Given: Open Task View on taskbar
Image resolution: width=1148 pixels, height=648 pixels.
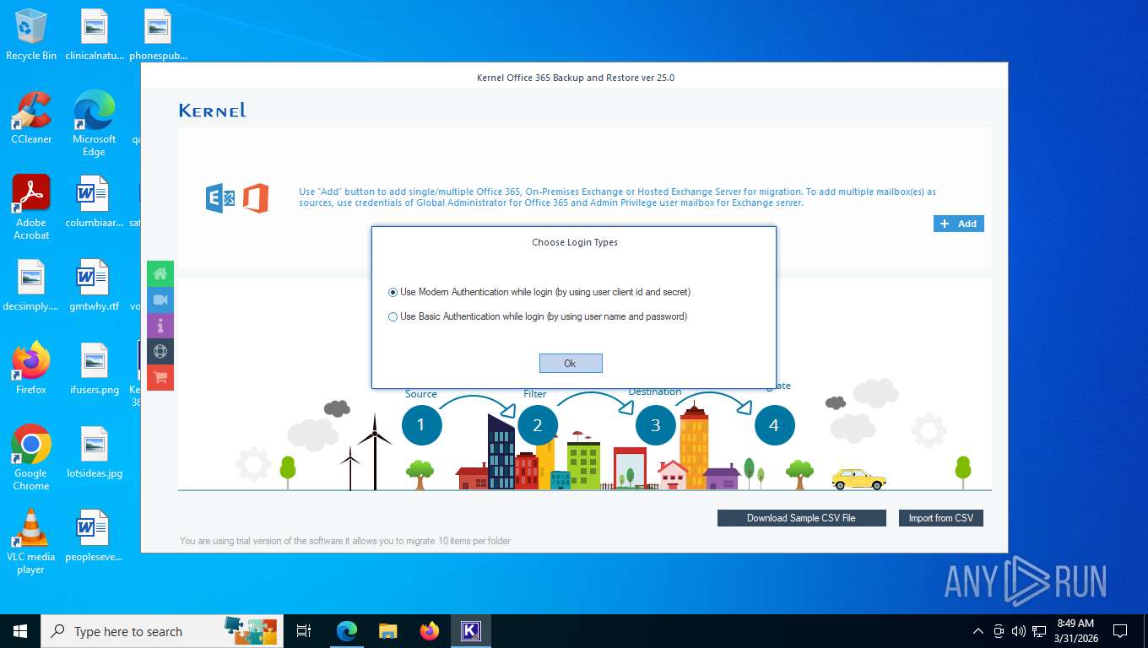Looking at the screenshot, I should click(x=305, y=631).
